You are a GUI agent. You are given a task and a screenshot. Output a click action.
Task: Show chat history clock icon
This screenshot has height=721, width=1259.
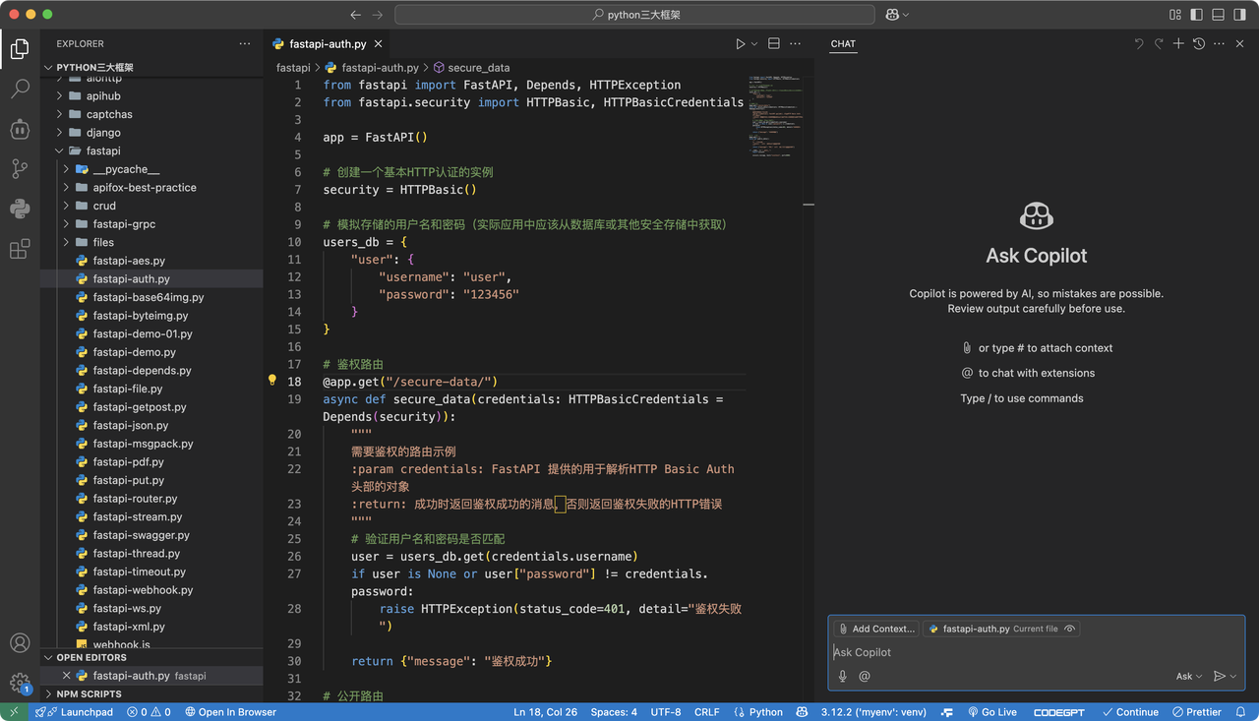click(1199, 44)
